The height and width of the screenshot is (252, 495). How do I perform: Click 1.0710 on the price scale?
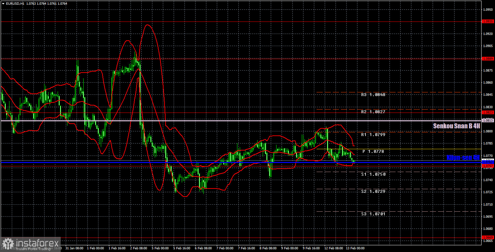point(488,204)
